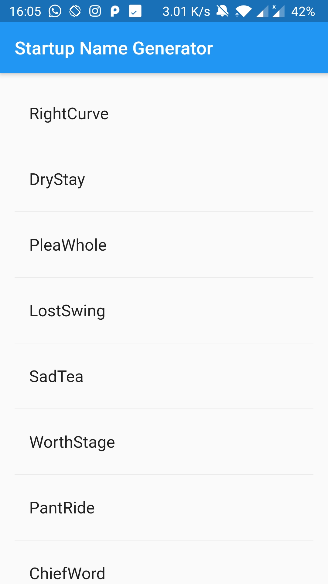Viewport: 328px width, 584px height.
Task: Tap the 42% battery indicator
Action: coord(303,12)
